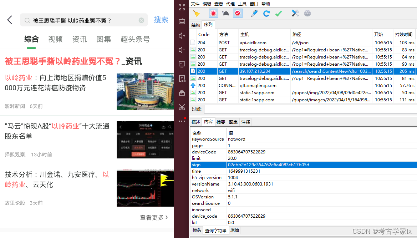Click the 查看更多 view-more link
417x238 pixels.
(152, 217)
